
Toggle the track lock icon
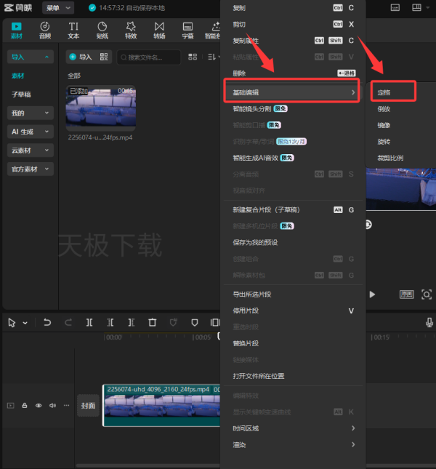[x=25, y=405]
